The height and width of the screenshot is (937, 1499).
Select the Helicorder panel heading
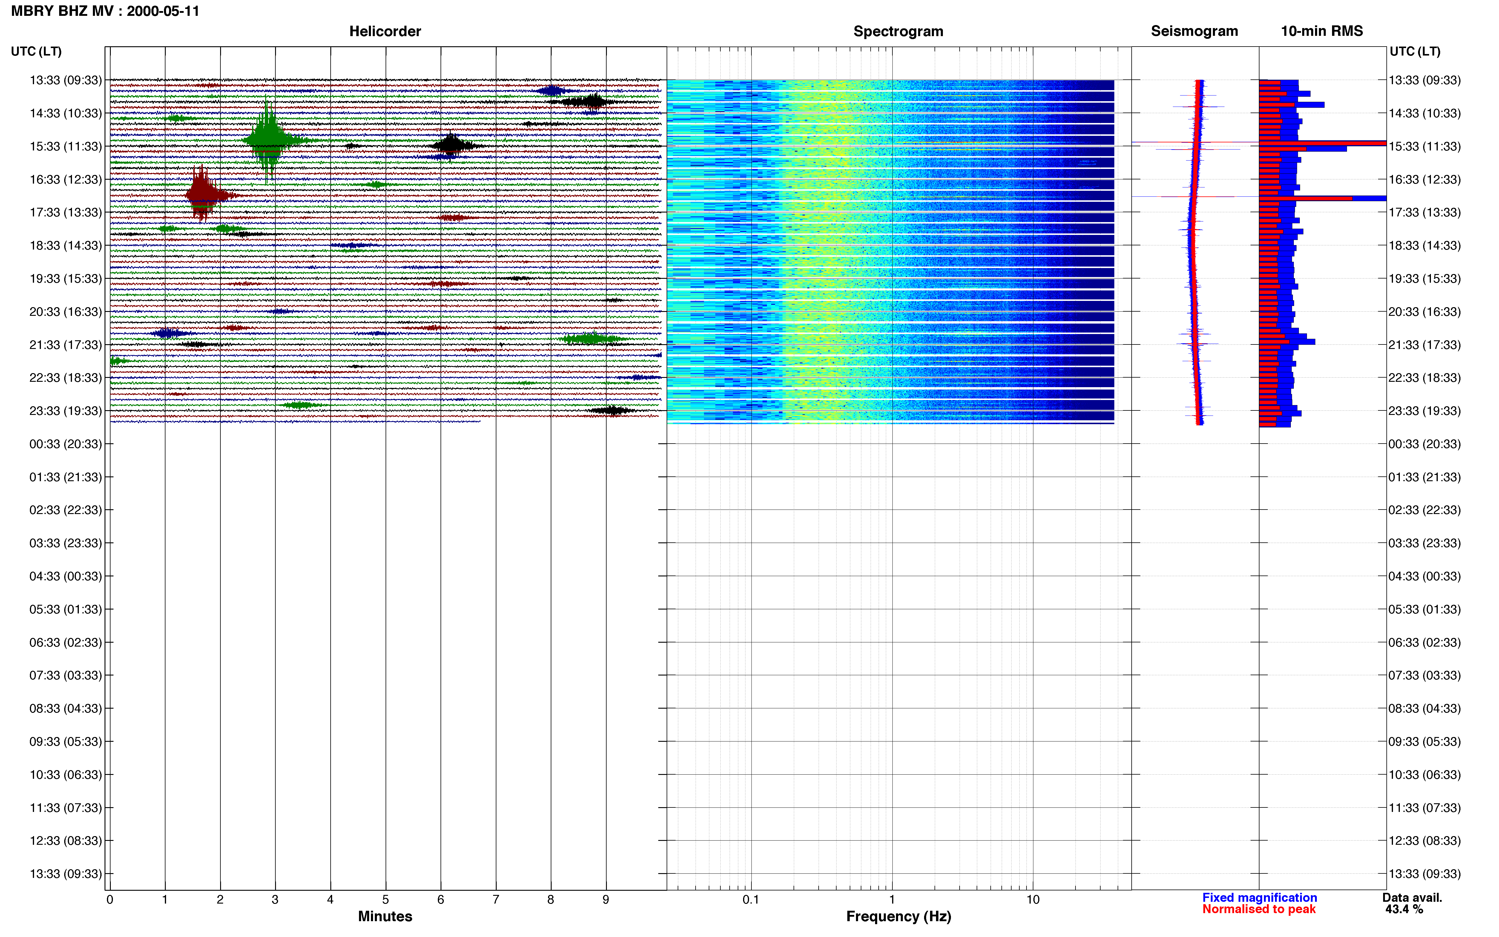pos(385,31)
